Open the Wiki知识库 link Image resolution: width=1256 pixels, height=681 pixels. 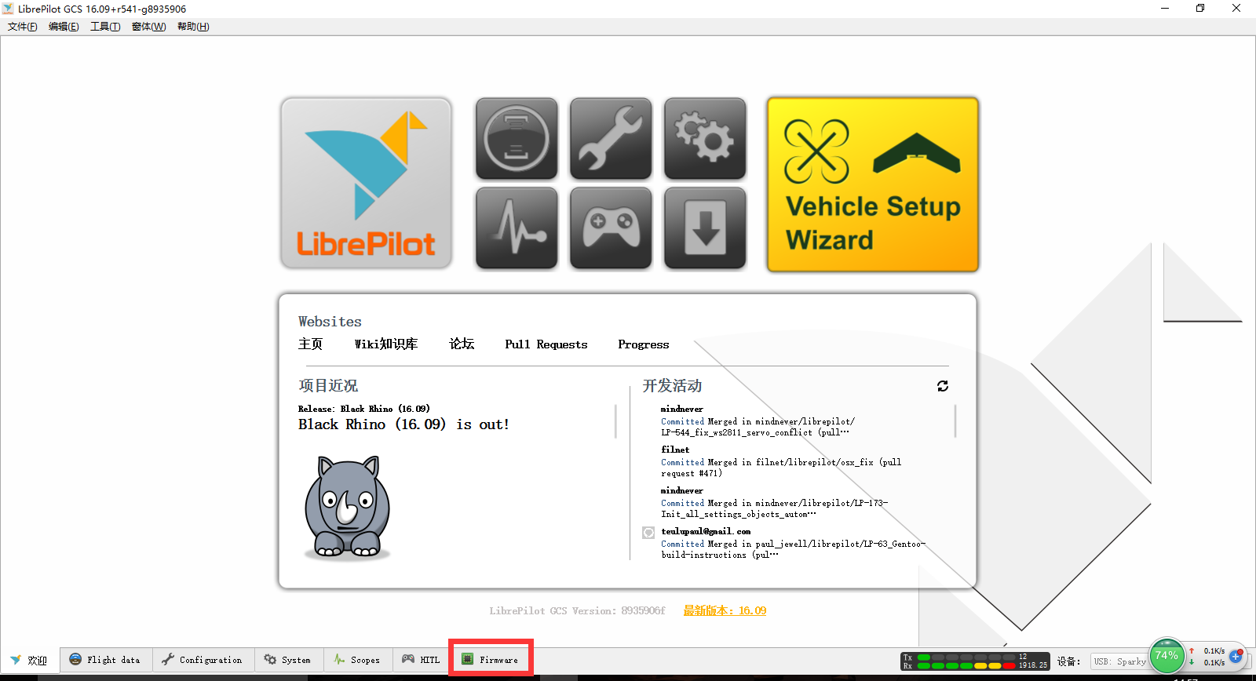(x=386, y=344)
